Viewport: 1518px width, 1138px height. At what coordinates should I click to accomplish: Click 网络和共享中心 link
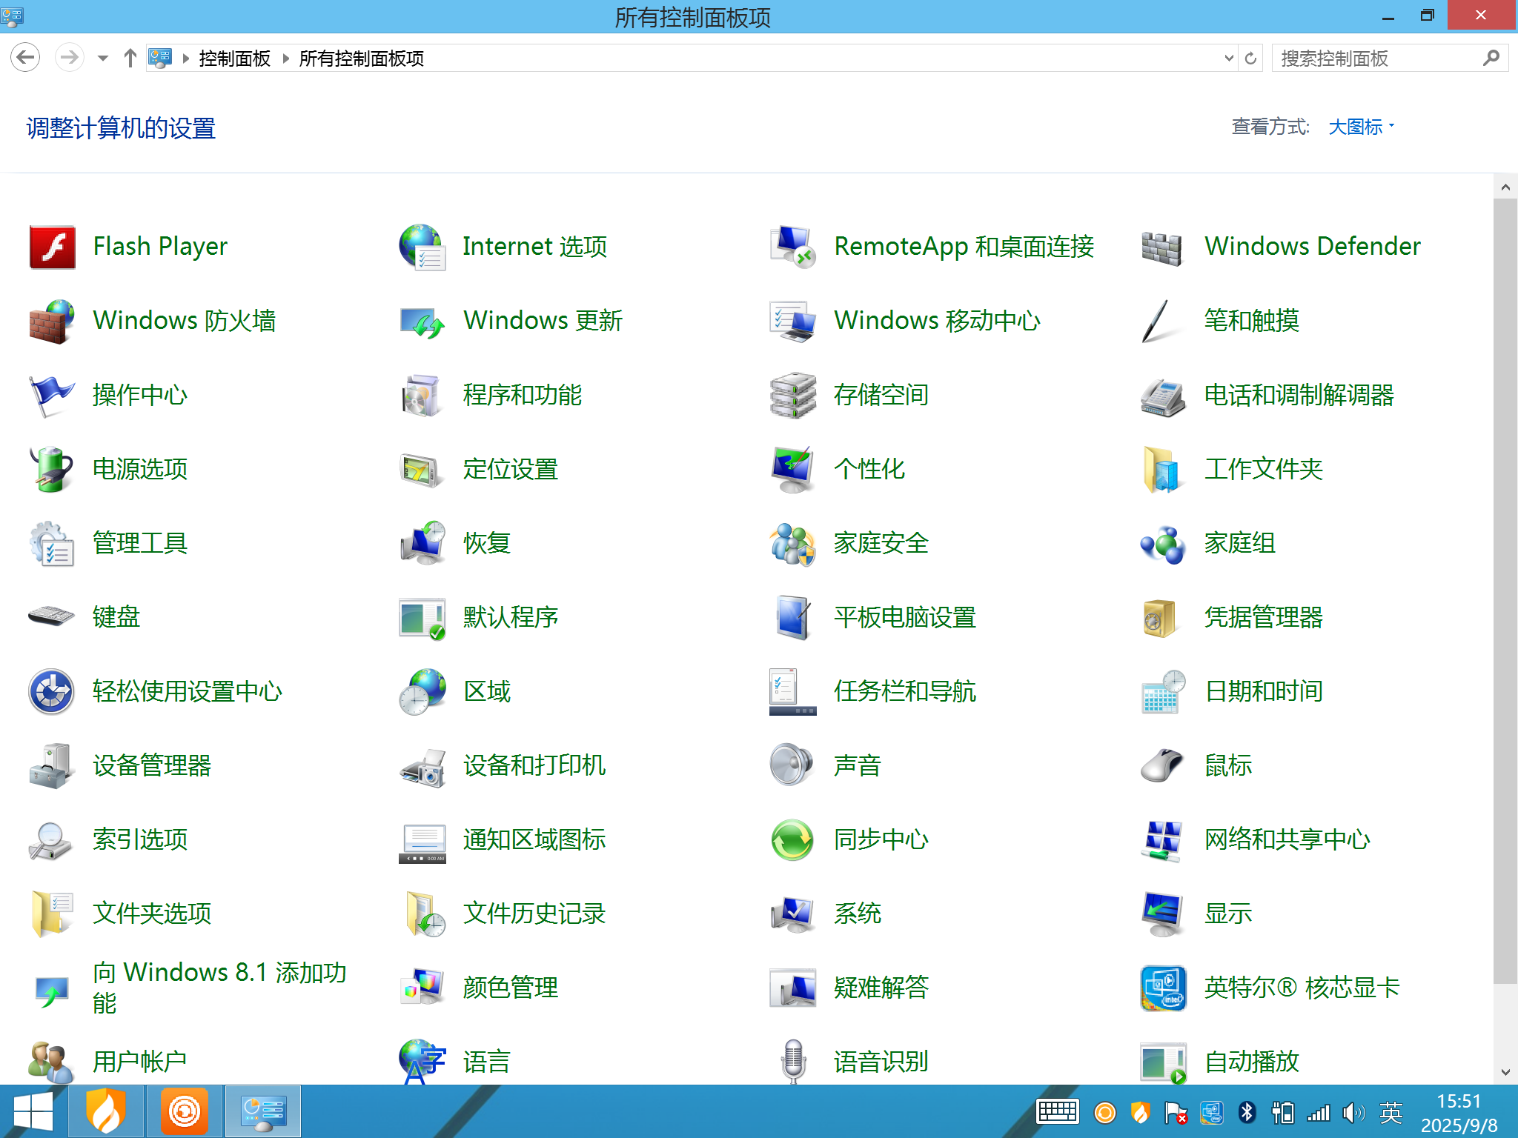coord(1287,839)
